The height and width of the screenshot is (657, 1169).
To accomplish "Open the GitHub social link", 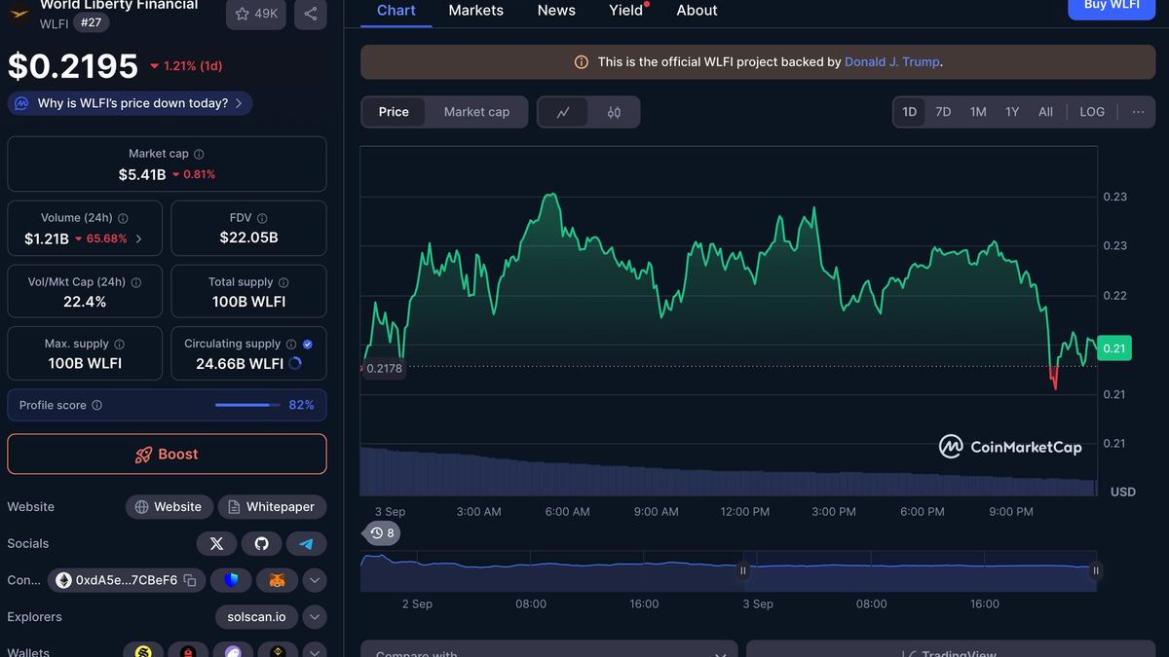I will [261, 543].
